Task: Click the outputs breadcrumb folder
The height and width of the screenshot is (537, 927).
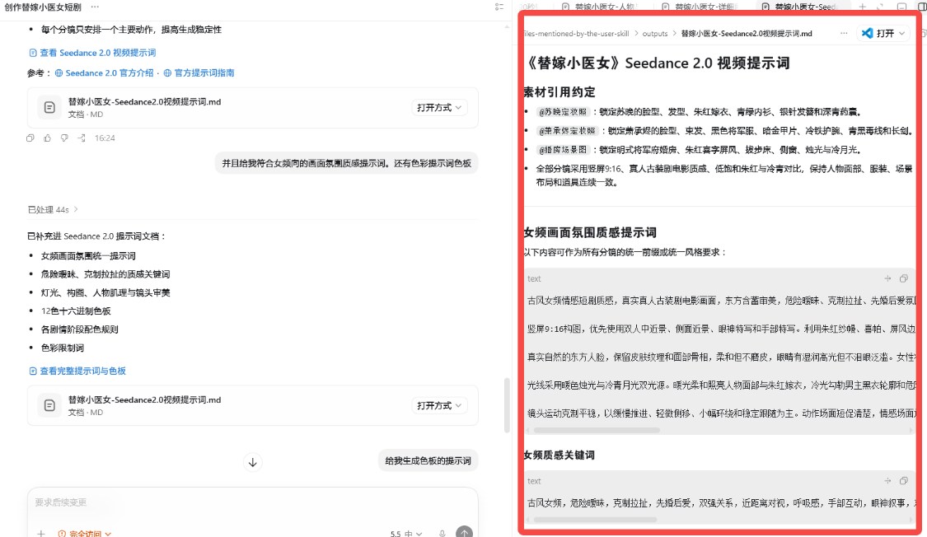Action: 655,34
